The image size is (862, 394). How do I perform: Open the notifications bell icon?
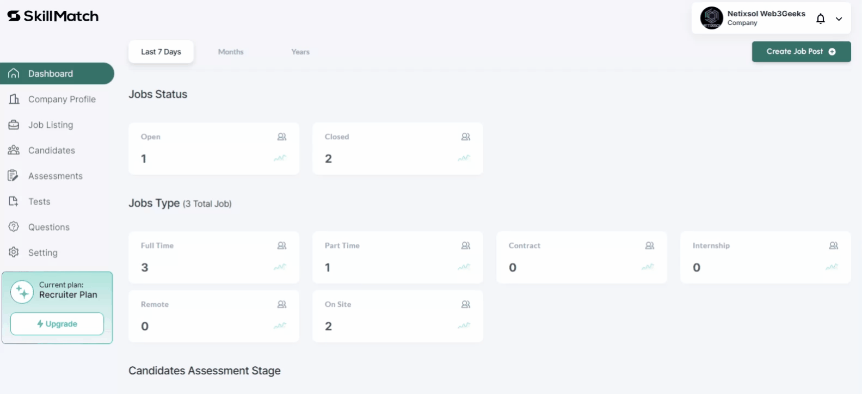pyautogui.click(x=821, y=19)
